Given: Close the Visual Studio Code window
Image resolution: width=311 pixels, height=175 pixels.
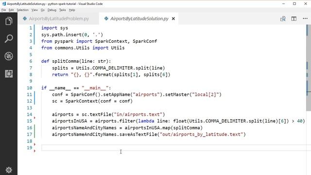Looking at the screenshot, I should (x=306, y=3).
